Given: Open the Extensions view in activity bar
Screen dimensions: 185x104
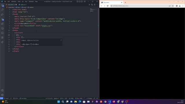Looking at the screenshot, I should coord(2,24).
